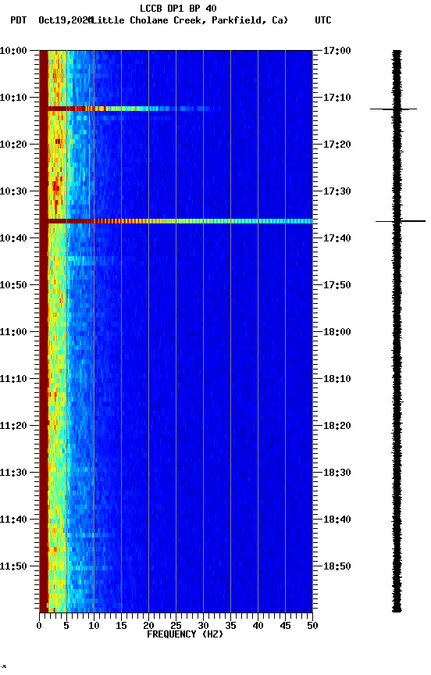Click the title text LCCB DP1 BP 40
The image size is (431, 675).
point(178,8)
